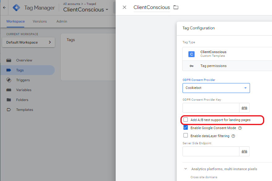
Task: Close the ClientConscious tag editor panel
Action: tap(124, 7)
